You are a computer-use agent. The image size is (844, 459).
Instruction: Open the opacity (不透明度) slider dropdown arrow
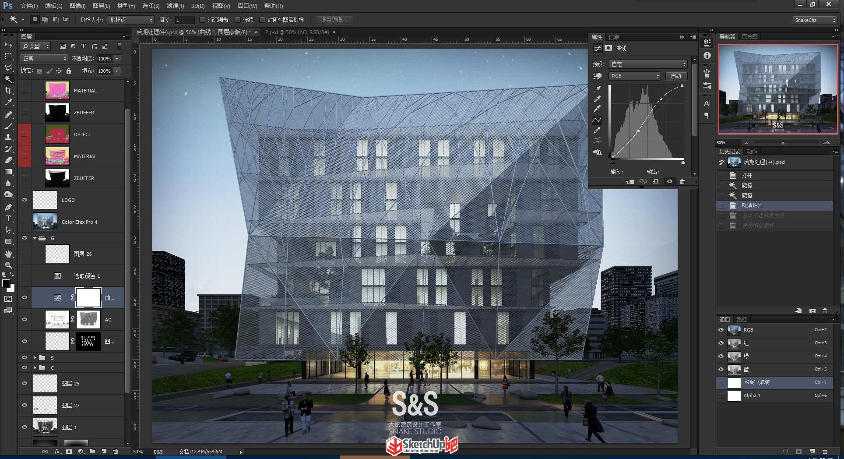117,59
